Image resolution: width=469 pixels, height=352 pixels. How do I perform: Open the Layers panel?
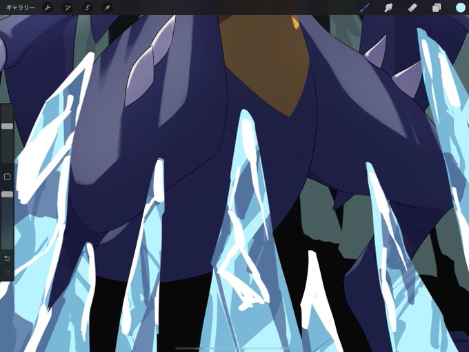click(437, 8)
